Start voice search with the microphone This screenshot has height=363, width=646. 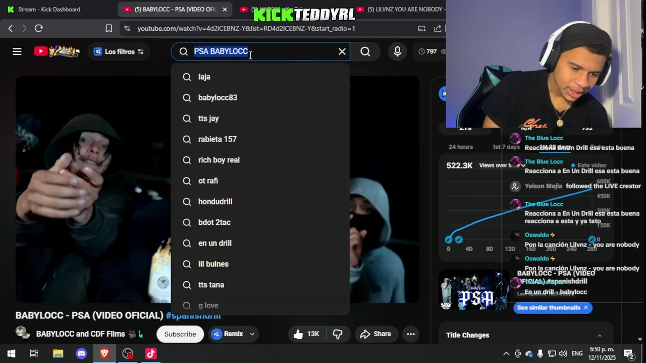click(x=397, y=51)
